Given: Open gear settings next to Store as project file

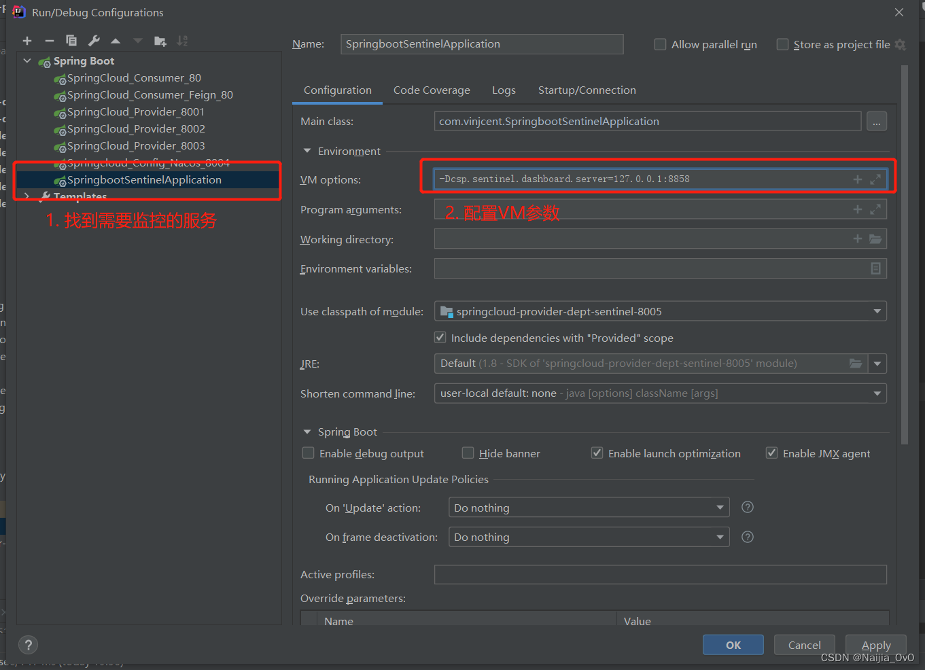Looking at the screenshot, I should click(900, 44).
